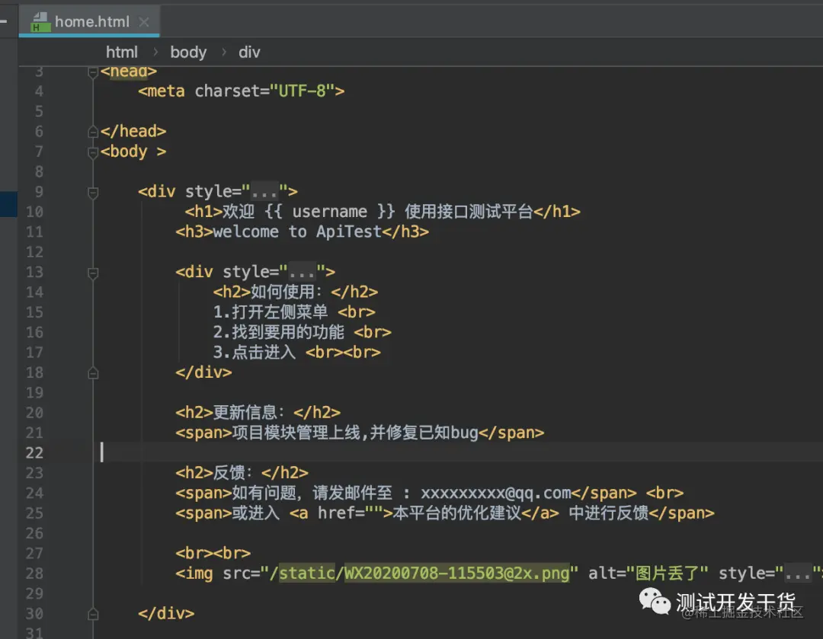The width and height of the screenshot is (823, 639).
Task: Collapse the head tag fold on line 3
Action: (x=93, y=72)
